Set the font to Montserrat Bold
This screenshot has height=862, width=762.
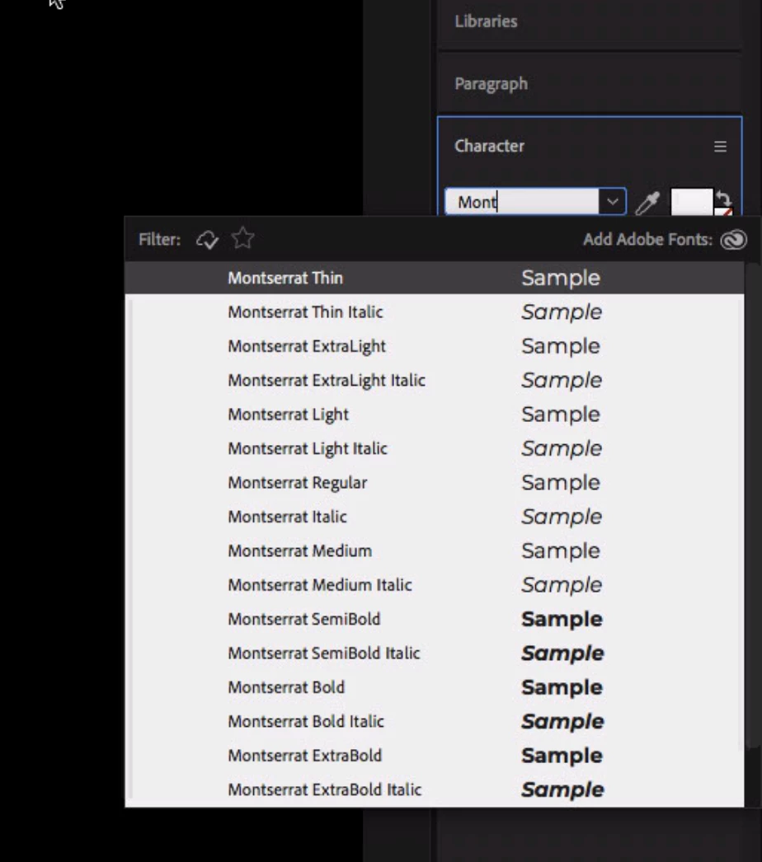pyautogui.click(x=434, y=686)
